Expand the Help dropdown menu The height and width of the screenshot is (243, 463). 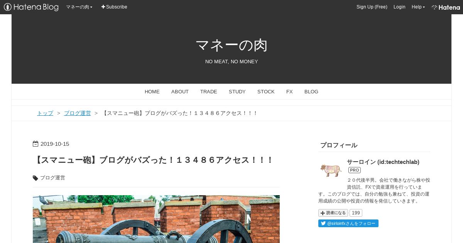pyautogui.click(x=418, y=7)
